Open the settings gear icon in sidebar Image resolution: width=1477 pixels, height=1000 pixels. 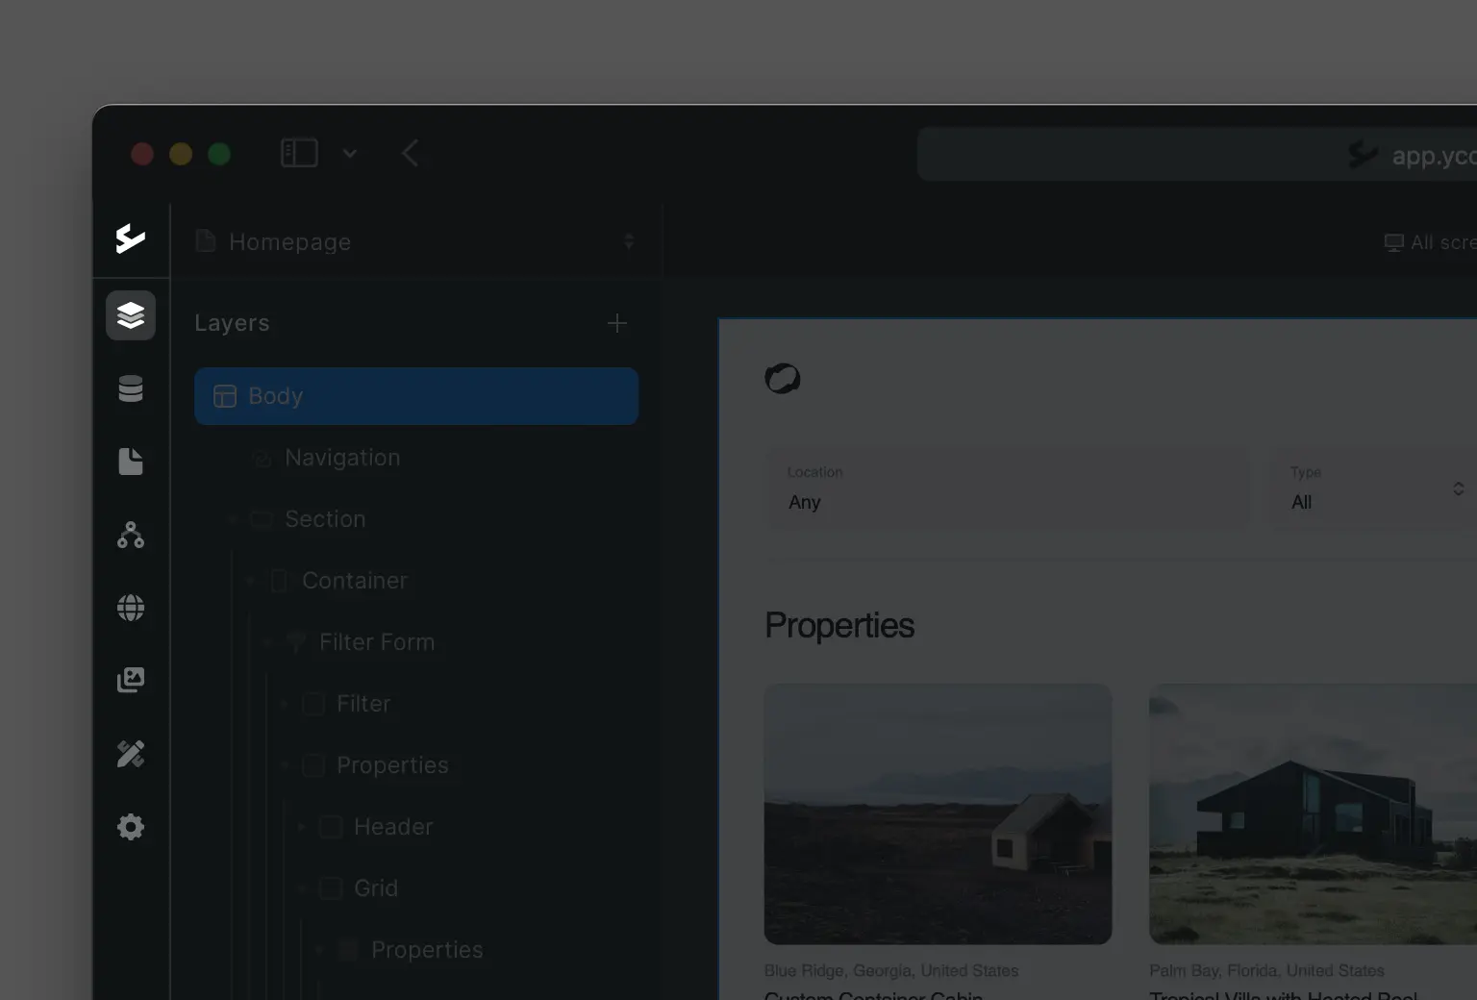click(131, 827)
